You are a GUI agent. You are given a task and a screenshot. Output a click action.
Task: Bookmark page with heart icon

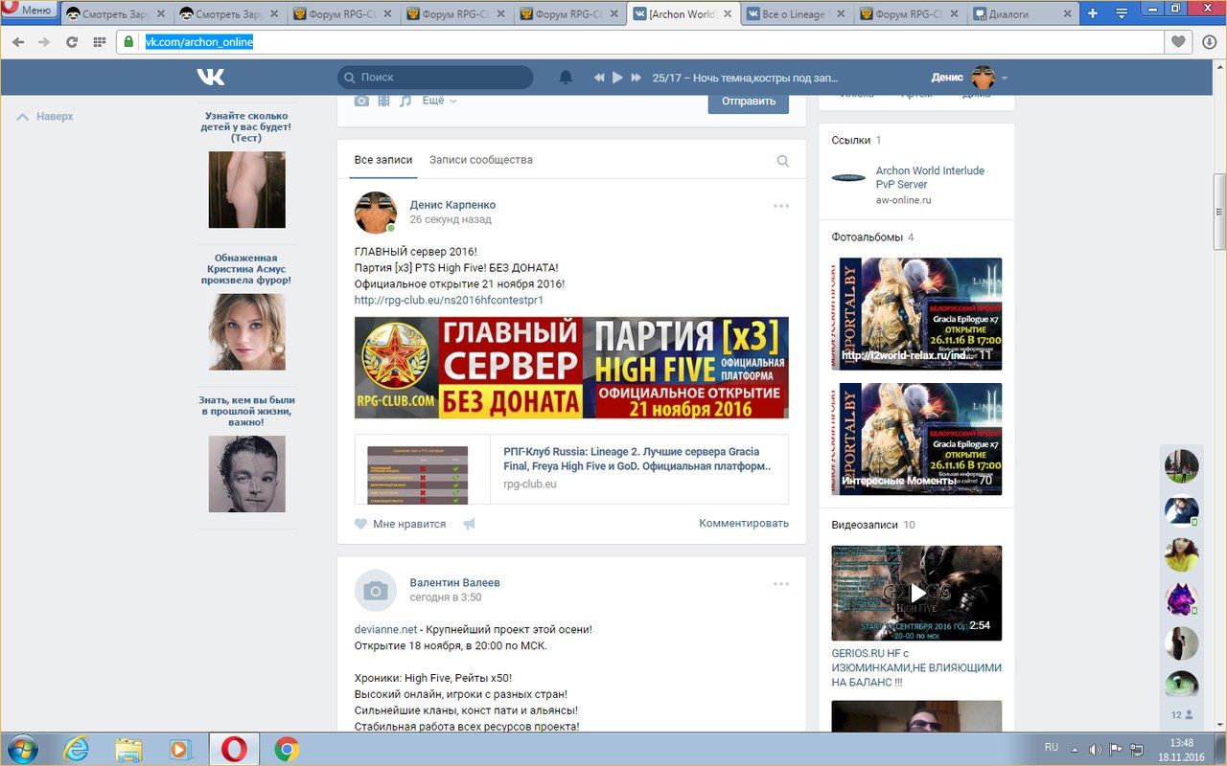[1179, 42]
